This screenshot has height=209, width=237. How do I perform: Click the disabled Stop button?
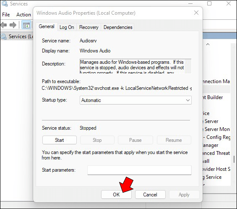point(97,140)
